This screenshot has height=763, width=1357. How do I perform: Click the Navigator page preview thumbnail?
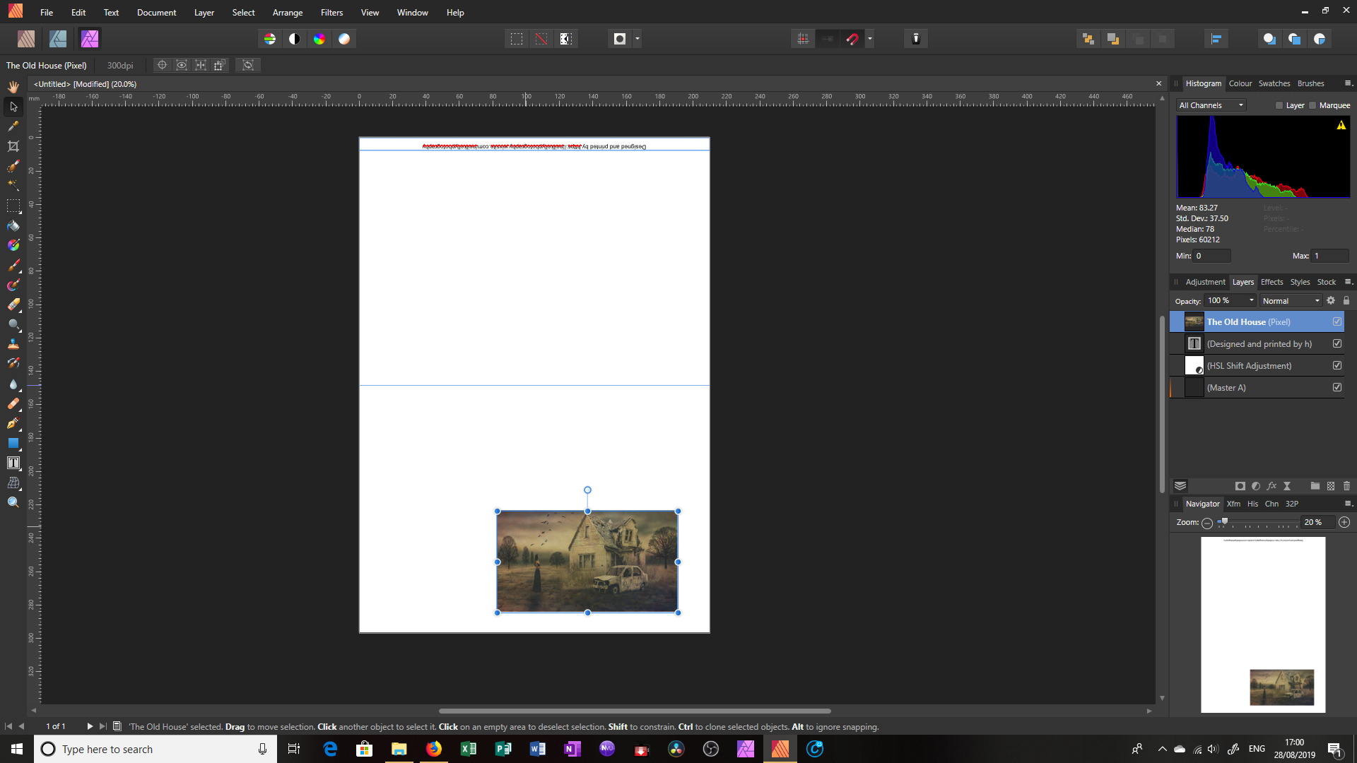pos(1263,625)
